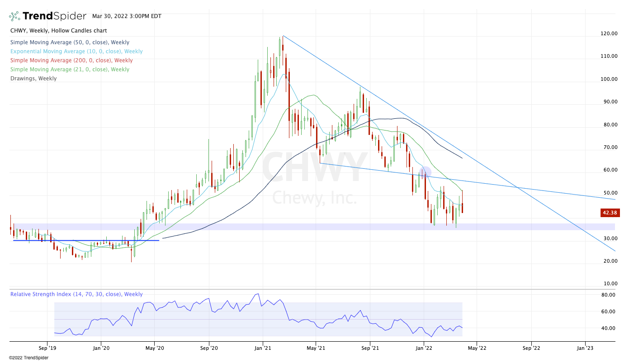The image size is (629, 362).
Task: Click the 'Drawings, Weekly' legend entry
Action: (33, 79)
